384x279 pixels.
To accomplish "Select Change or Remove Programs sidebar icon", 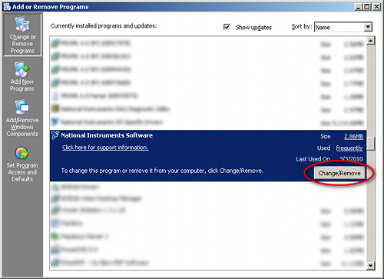I will click(22, 35).
